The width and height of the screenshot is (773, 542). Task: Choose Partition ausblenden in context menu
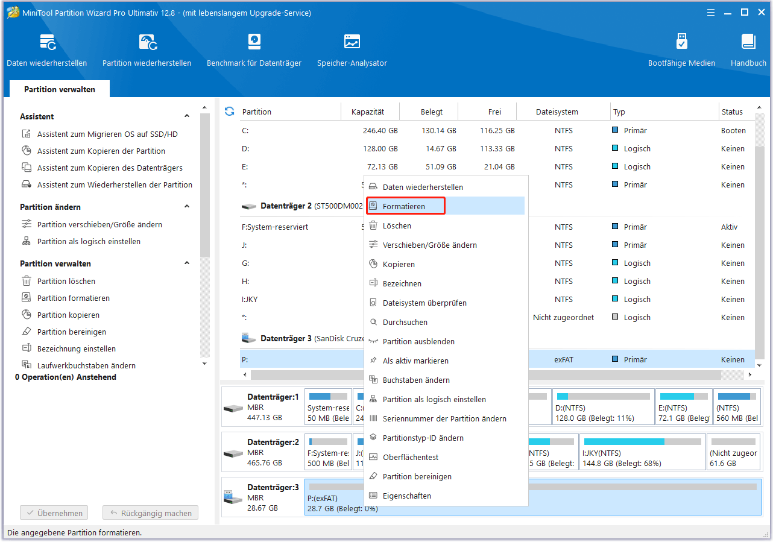pyautogui.click(x=446, y=341)
